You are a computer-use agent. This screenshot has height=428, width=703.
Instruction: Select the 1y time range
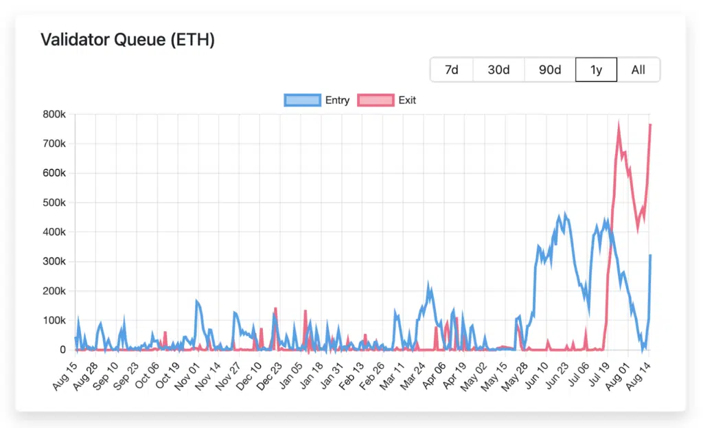[596, 69]
